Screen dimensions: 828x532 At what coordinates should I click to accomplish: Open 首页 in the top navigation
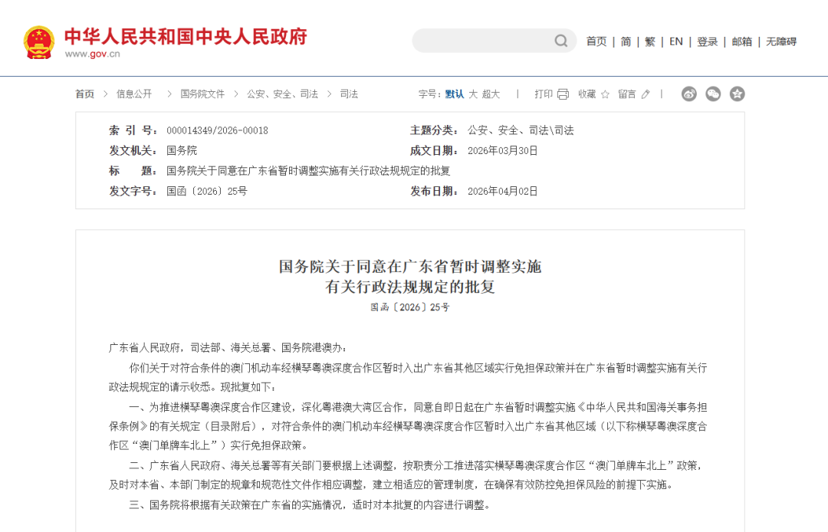(x=596, y=41)
